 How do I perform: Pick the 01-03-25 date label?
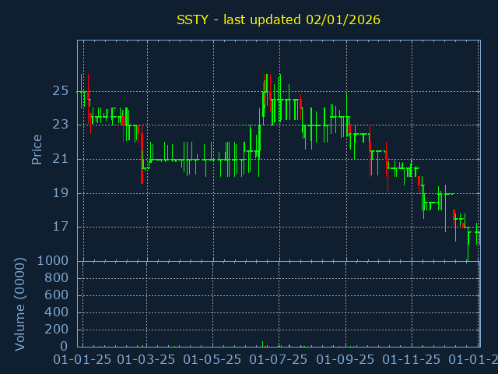[x=146, y=360]
